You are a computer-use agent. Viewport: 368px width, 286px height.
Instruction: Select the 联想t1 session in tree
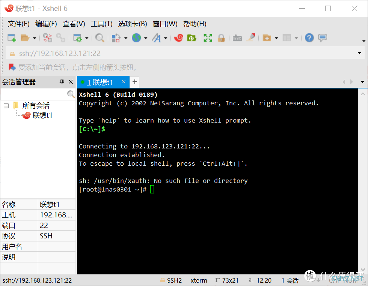pos(42,115)
